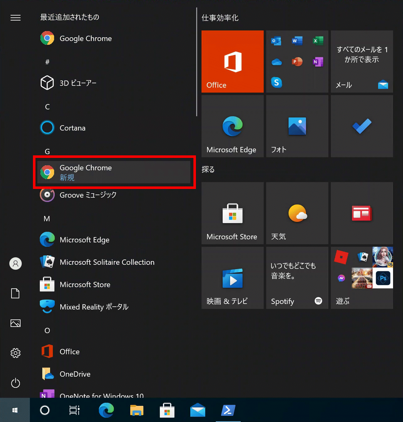
Task: Open Messenger icon in 遊ぶ folder
Action: (x=341, y=278)
